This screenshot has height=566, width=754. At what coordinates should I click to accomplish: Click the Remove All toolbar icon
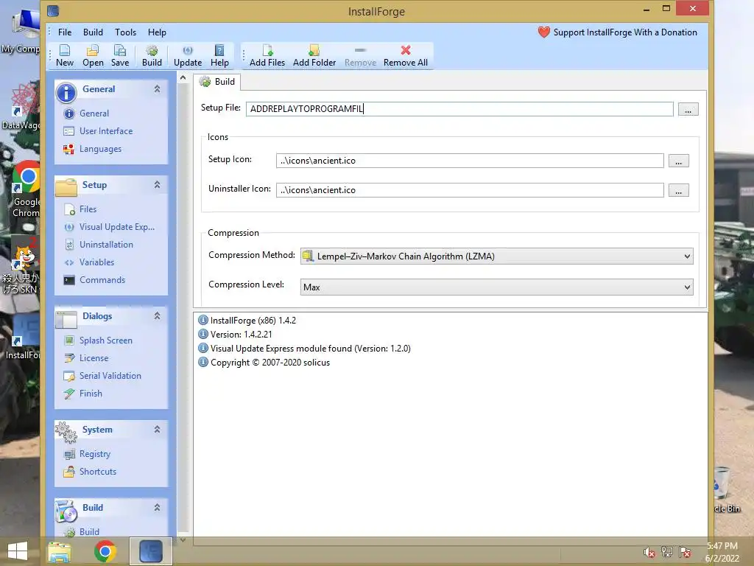click(406, 55)
